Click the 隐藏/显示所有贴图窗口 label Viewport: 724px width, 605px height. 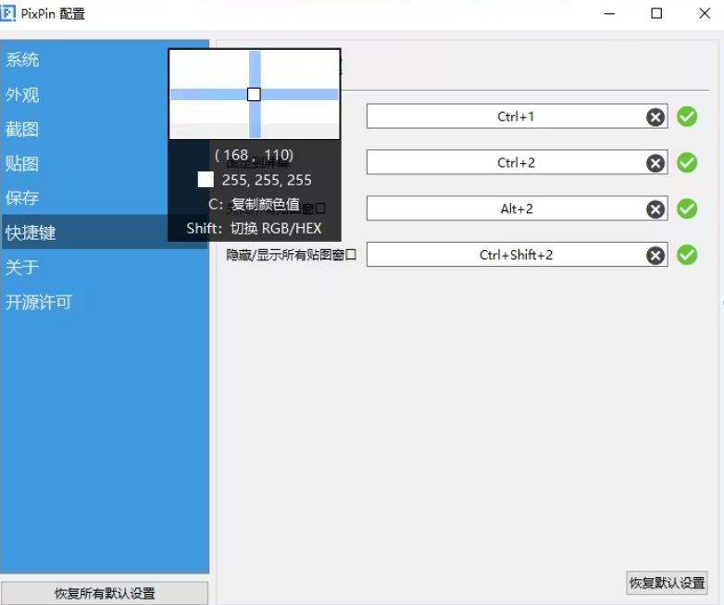291,255
